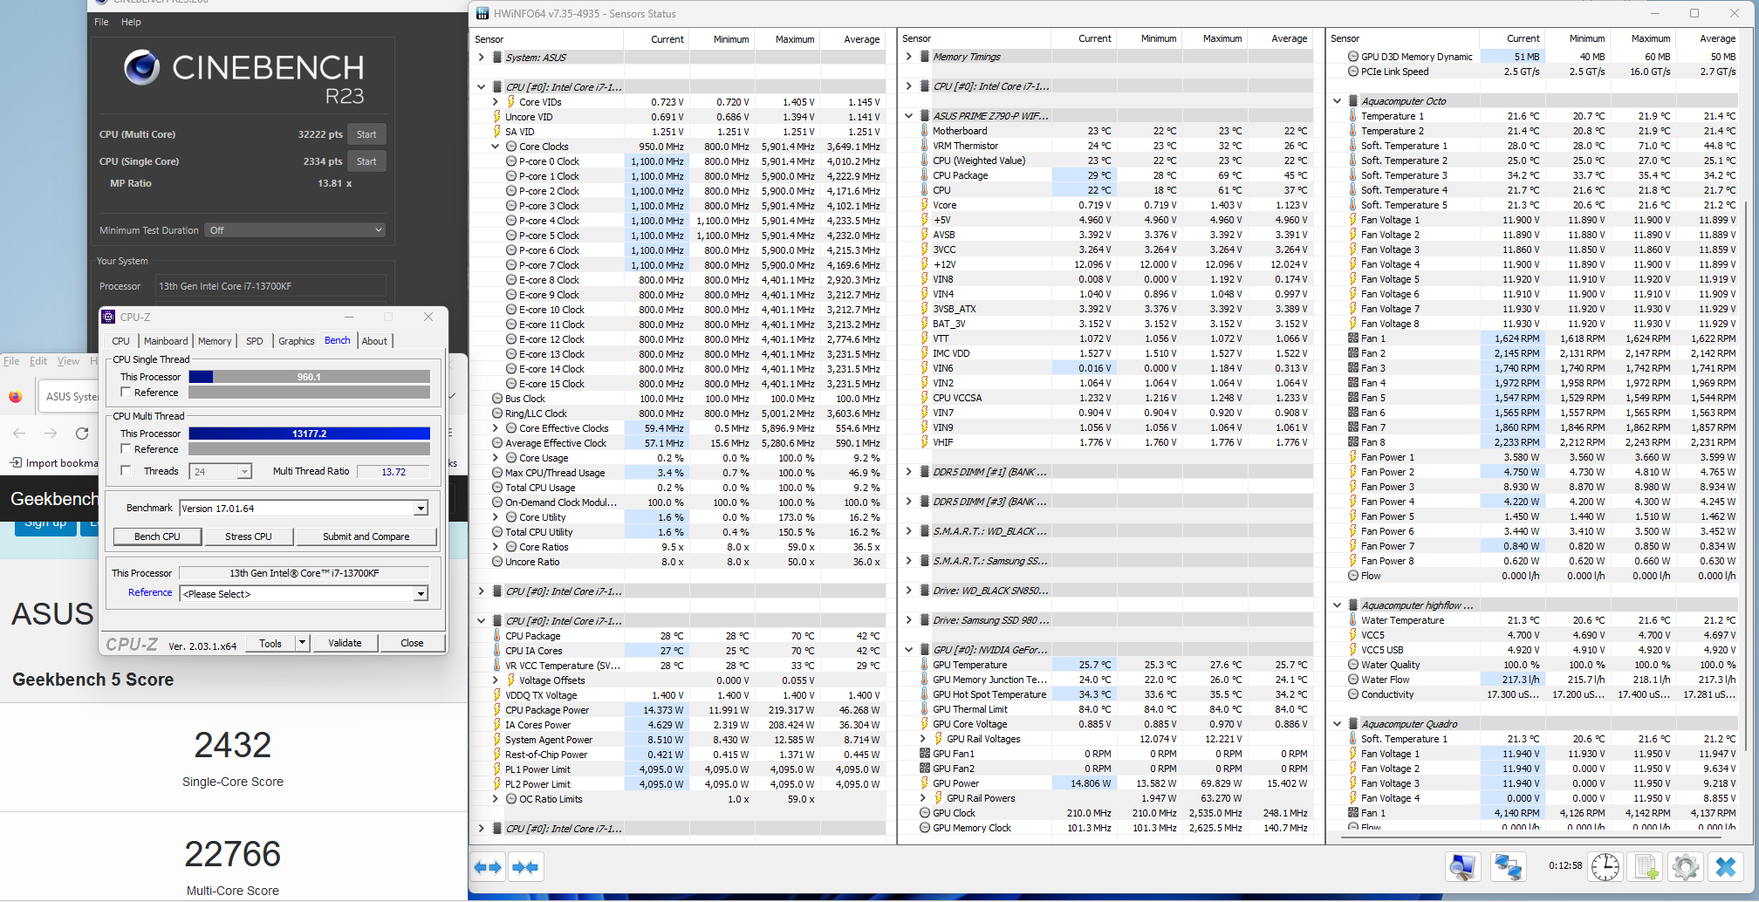The width and height of the screenshot is (1759, 902).
Task: Click the collapse columns arrows icon
Action: coord(525,867)
